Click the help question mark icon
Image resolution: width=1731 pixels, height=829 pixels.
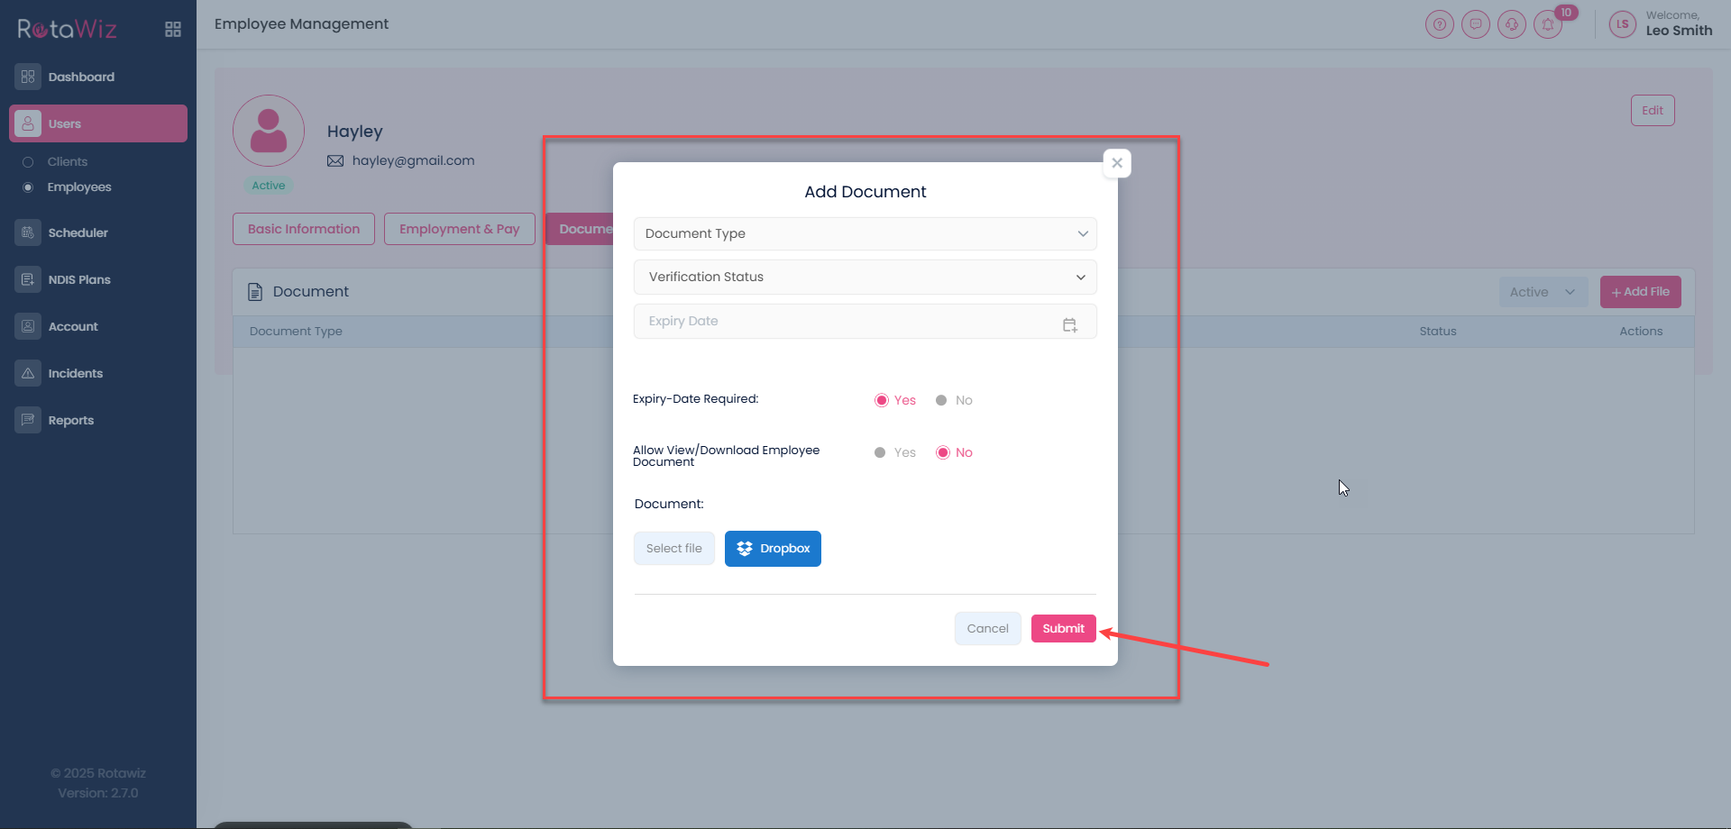1439,24
